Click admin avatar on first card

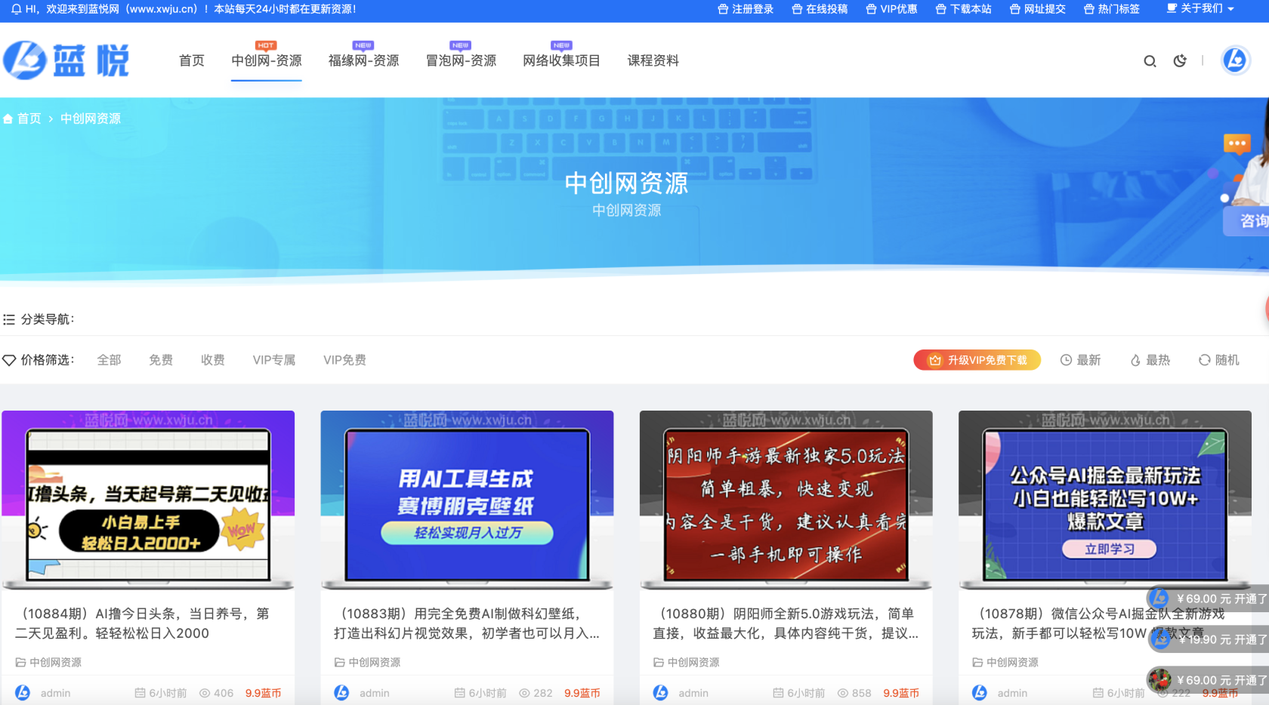23,692
